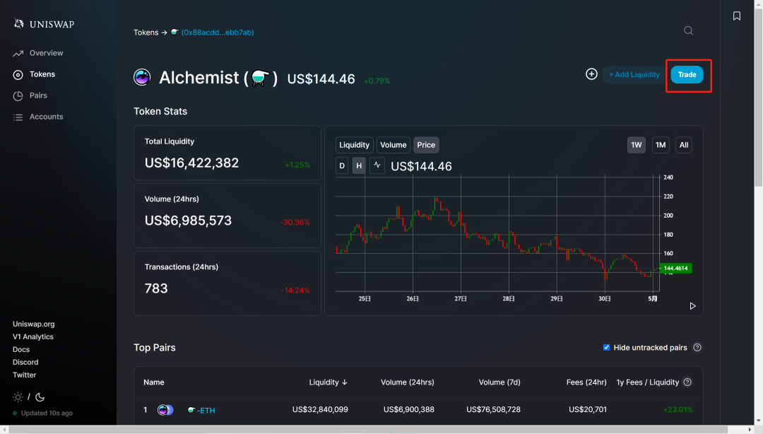The image size is (763, 434).
Task: Select hourly candles H button
Action: 359,165
